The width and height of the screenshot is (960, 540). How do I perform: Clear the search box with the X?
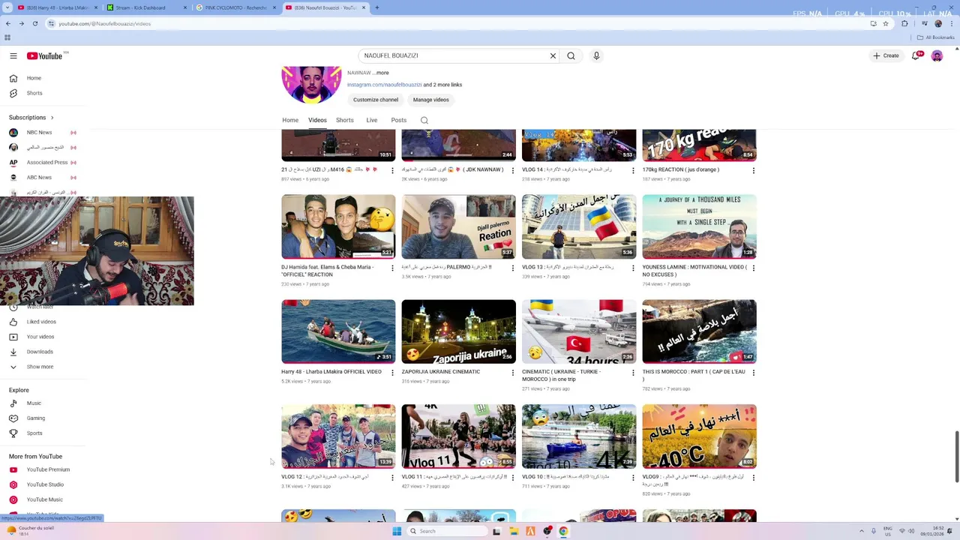point(553,55)
